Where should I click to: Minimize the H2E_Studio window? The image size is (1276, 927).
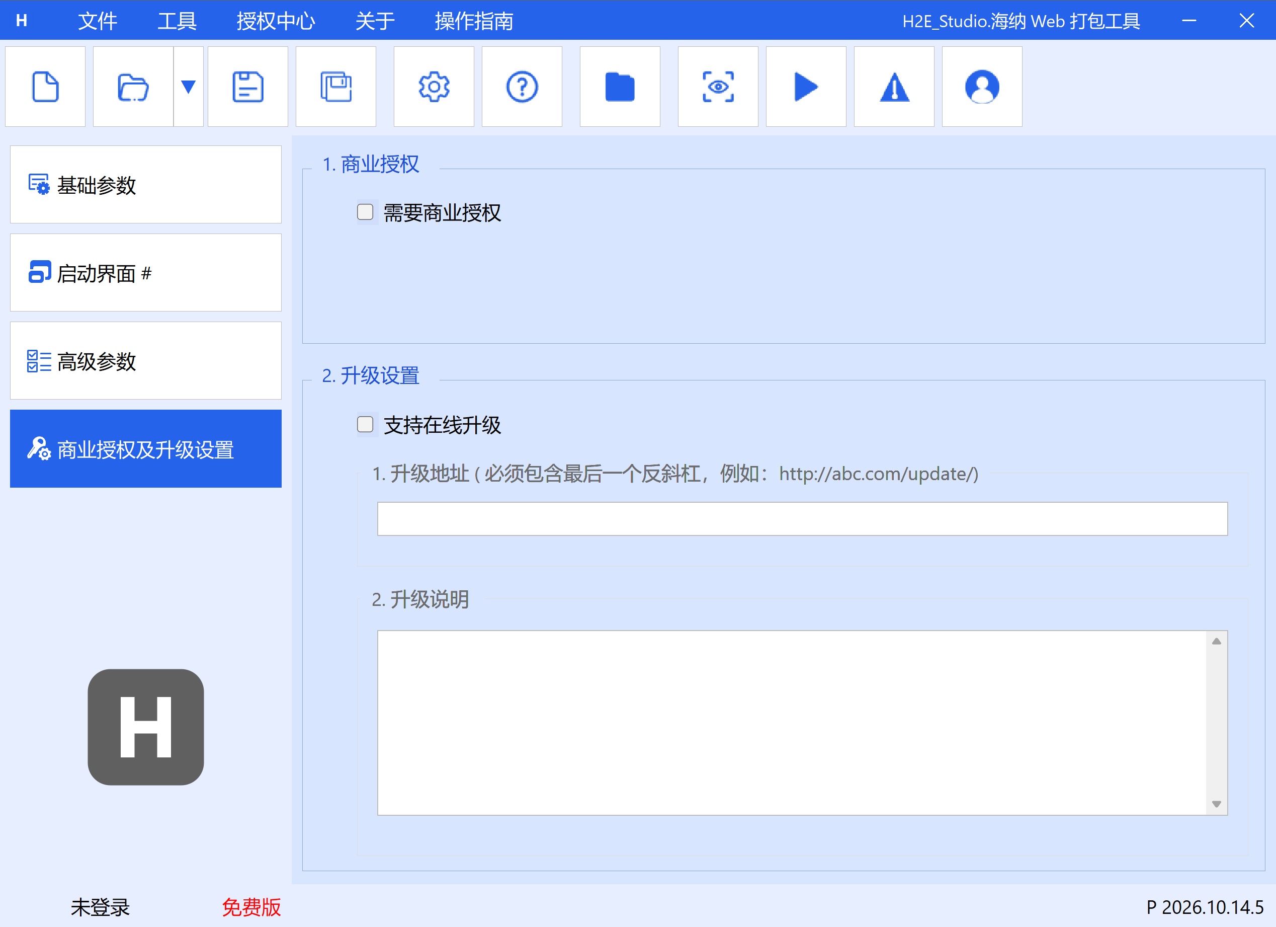coord(1189,20)
